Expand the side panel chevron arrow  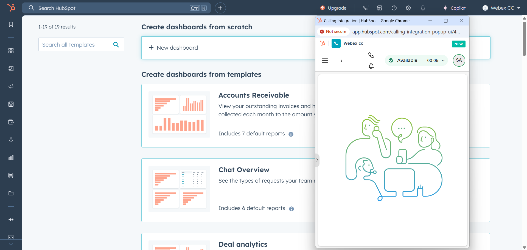point(317,160)
